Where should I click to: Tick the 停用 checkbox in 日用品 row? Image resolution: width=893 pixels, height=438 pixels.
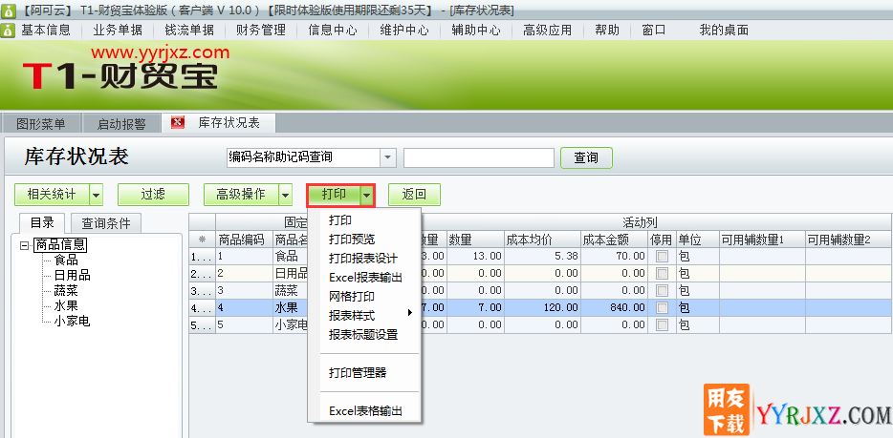(x=662, y=274)
